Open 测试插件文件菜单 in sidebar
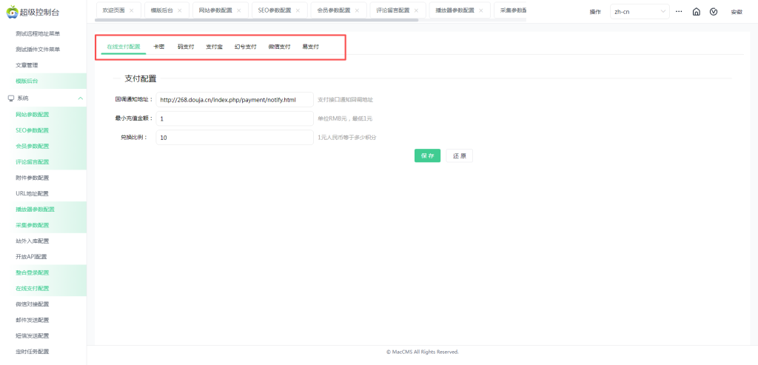Viewport: 758px width, 365px height. 38,50
